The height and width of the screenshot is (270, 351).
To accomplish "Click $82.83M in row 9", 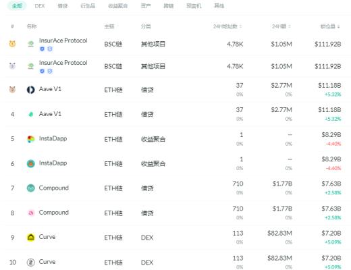I will [279, 233].
